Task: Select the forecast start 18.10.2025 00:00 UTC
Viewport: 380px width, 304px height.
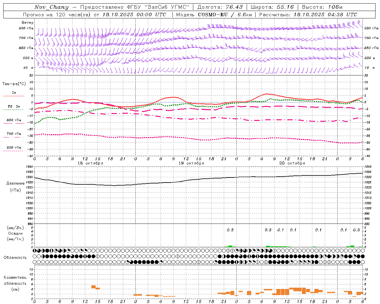Action: pyautogui.click(x=134, y=15)
